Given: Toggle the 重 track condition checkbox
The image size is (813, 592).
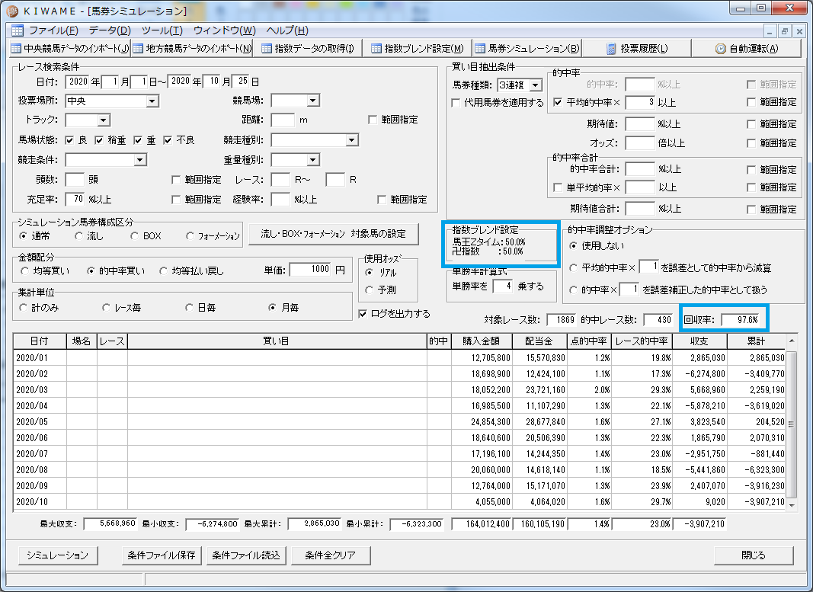Looking at the screenshot, I should tap(138, 140).
